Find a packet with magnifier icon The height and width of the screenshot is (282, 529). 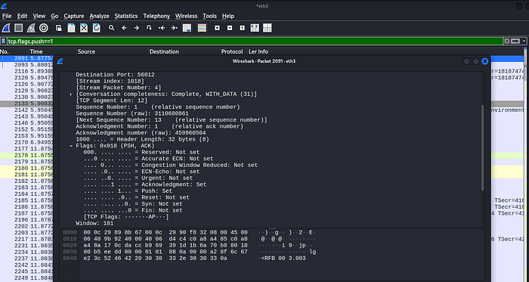(111, 28)
